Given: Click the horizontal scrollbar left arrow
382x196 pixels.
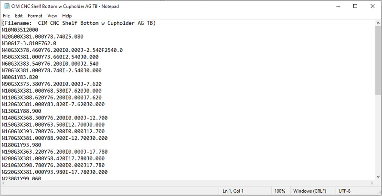Looking at the screenshot, I should click(x=4, y=183).
